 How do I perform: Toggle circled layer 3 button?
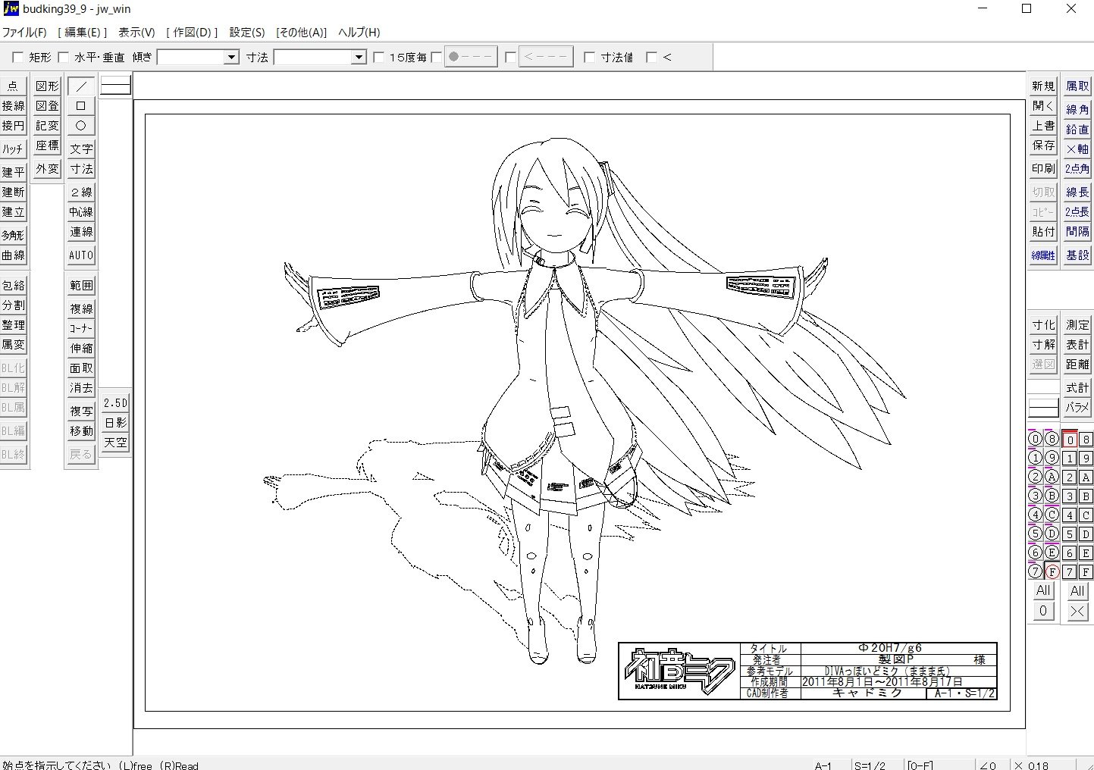tap(1035, 496)
